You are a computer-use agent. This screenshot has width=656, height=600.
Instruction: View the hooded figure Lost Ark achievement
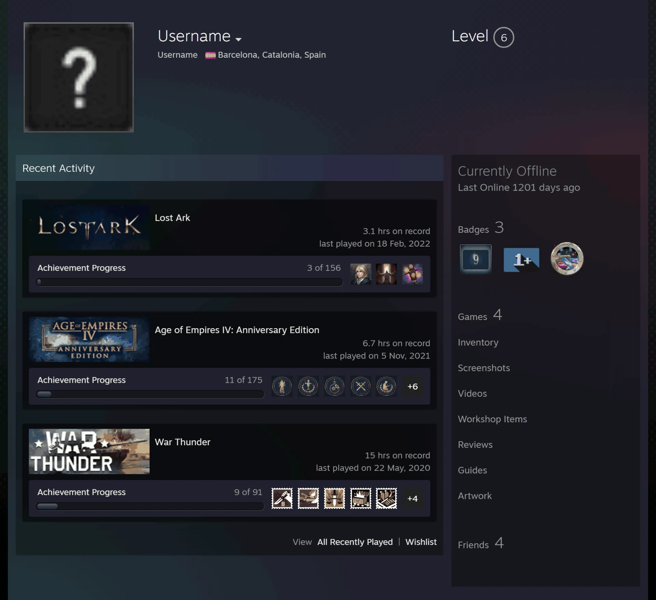point(386,274)
